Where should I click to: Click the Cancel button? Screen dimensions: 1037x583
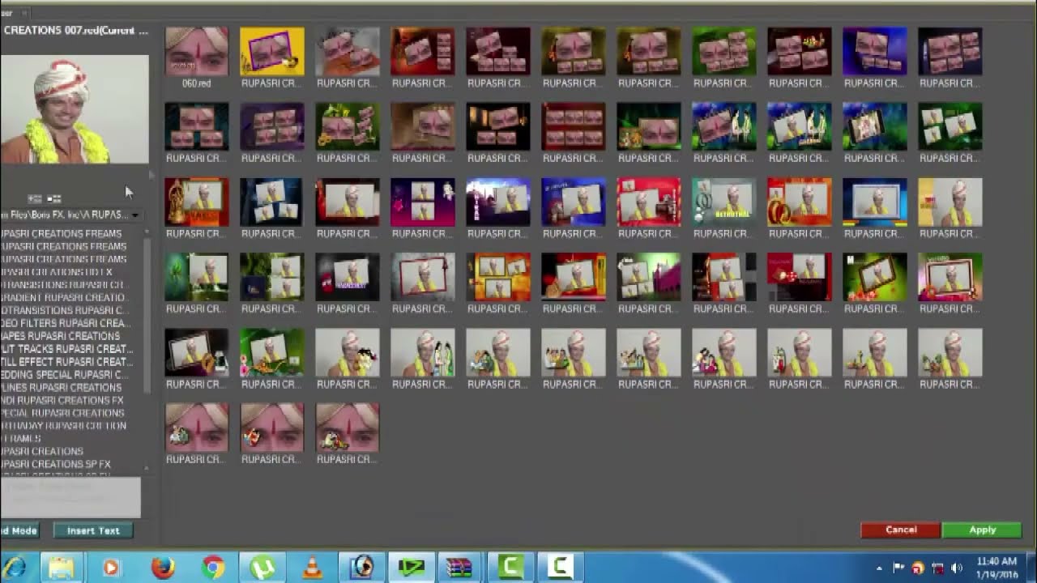tap(900, 530)
